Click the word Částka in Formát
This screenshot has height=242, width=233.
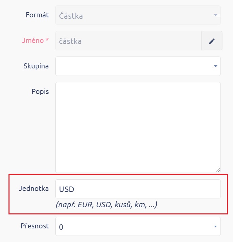pyautogui.click(x=71, y=16)
